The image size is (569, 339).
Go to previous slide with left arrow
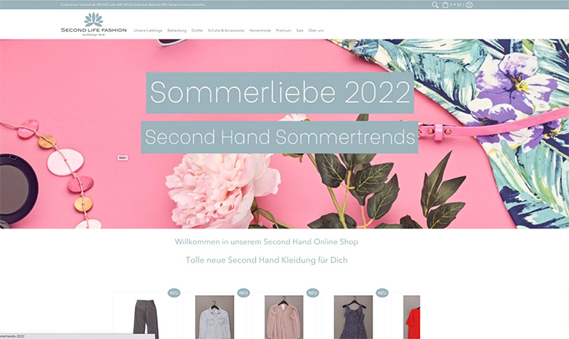260,224
